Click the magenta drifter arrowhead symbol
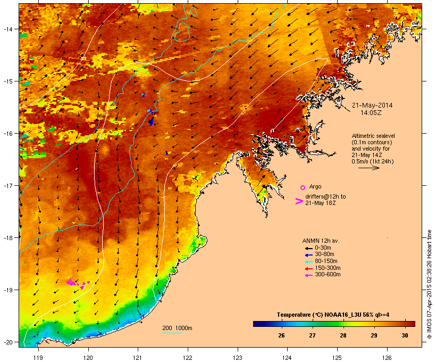 (299, 201)
